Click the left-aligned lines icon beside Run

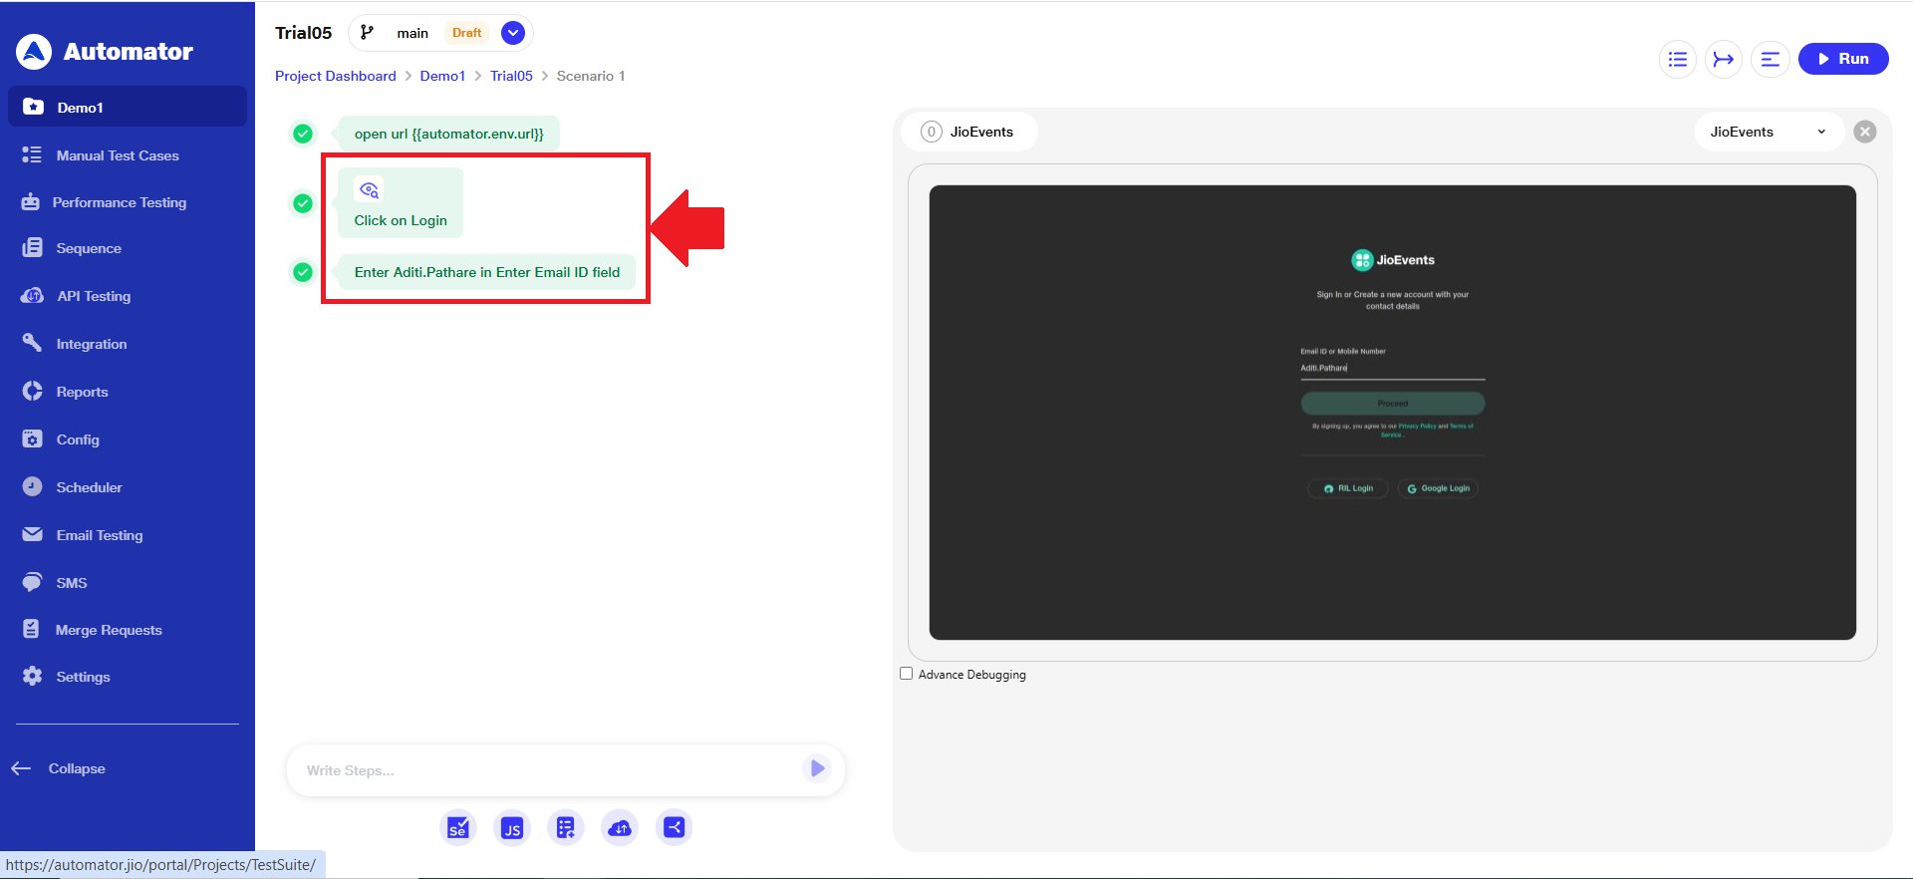click(x=1770, y=59)
